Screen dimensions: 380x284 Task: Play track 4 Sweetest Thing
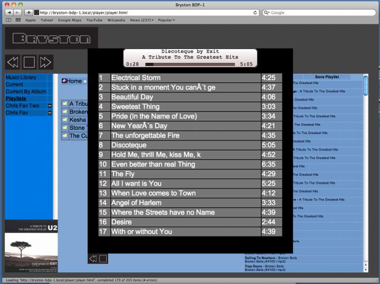point(190,107)
